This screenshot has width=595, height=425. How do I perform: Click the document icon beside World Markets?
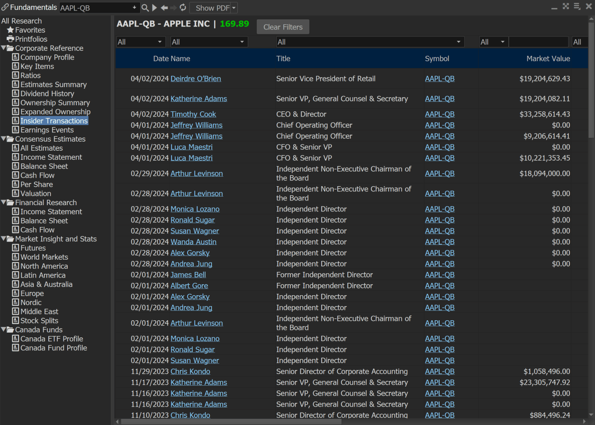coord(16,257)
